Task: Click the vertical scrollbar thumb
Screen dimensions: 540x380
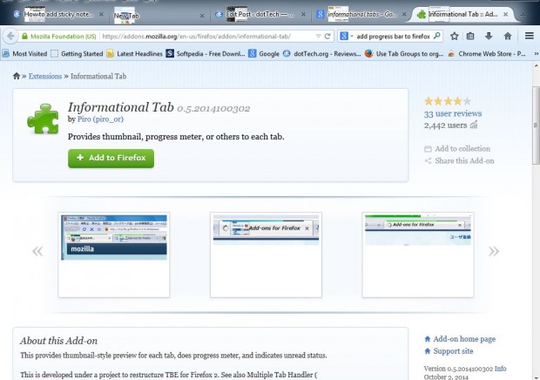Action: click(536, 124)
